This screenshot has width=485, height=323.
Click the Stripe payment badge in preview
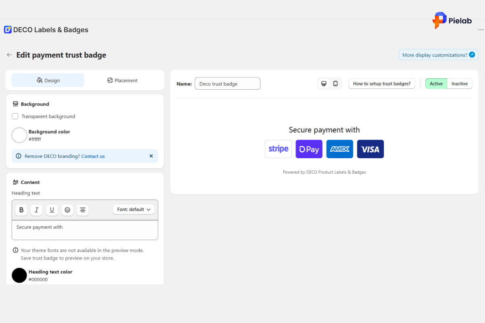(278, 149)
